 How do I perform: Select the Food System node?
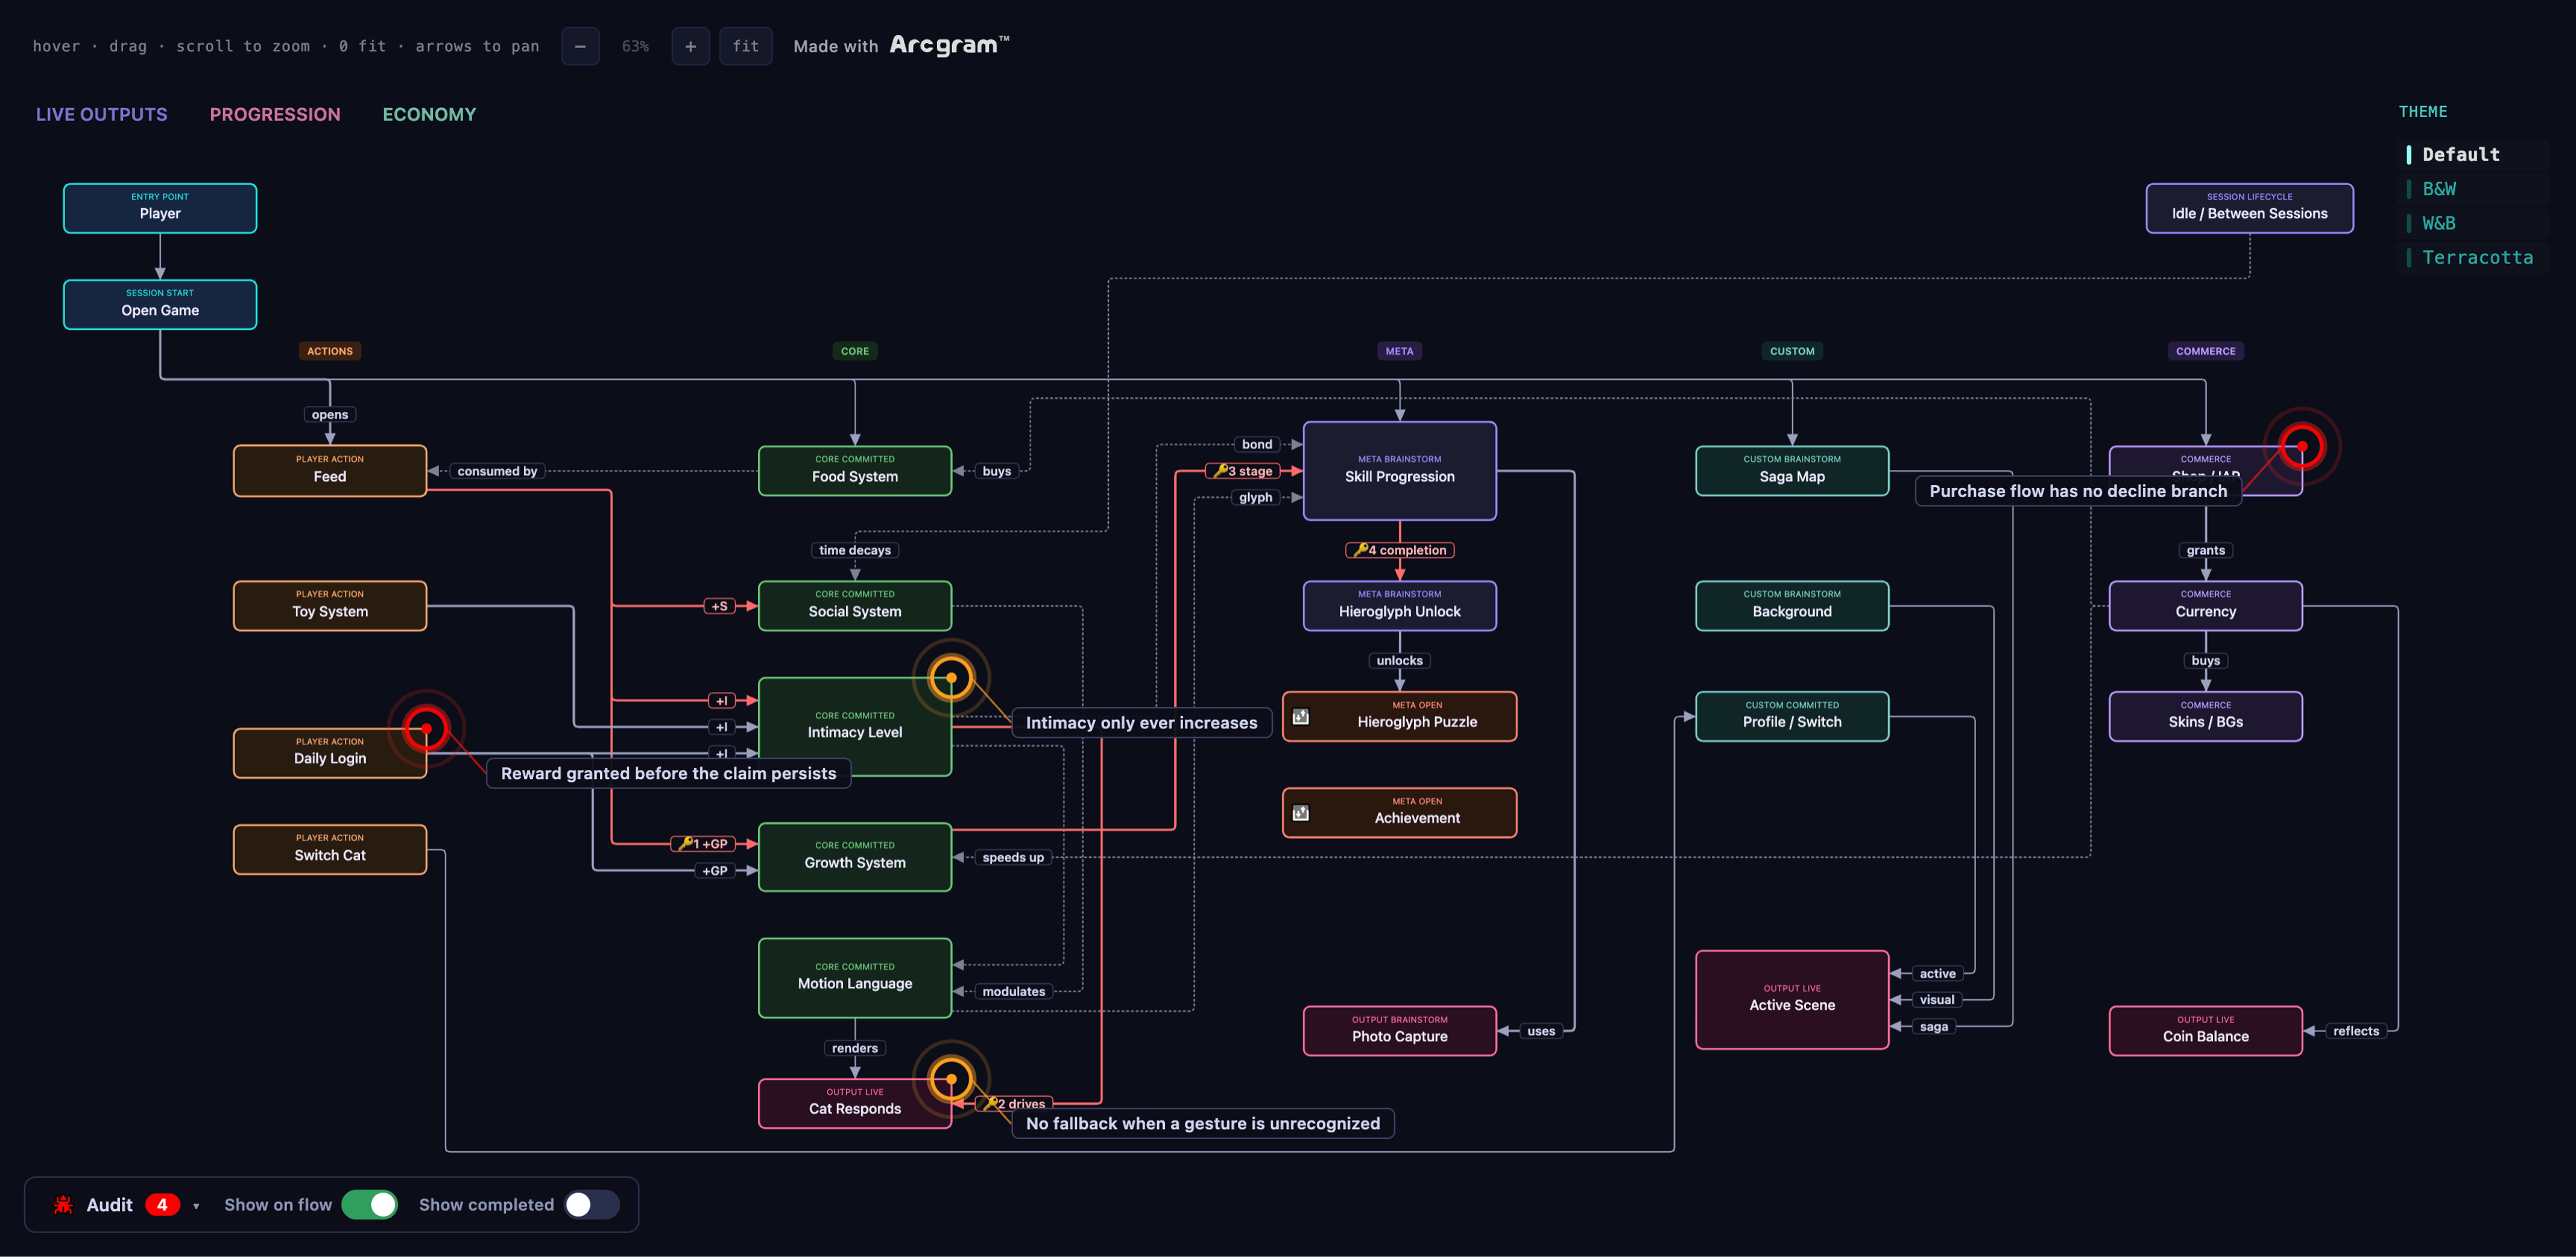[855, 471]
